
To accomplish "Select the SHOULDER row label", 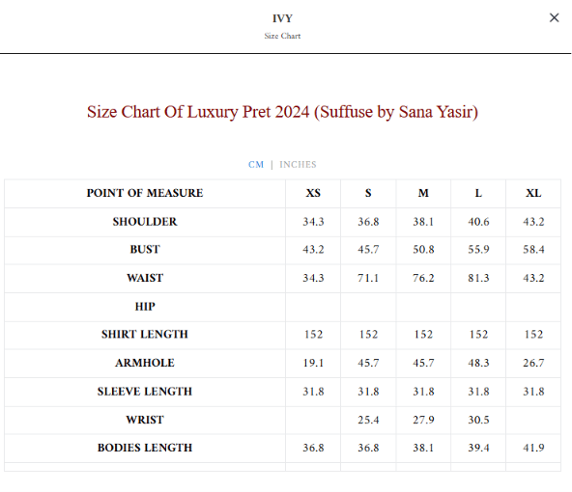I will 145,222.
